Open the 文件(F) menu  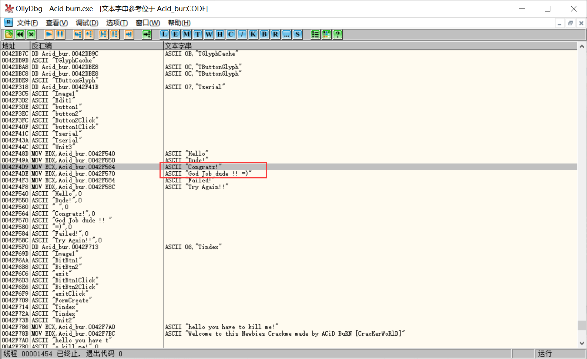[x=27, y=23]
